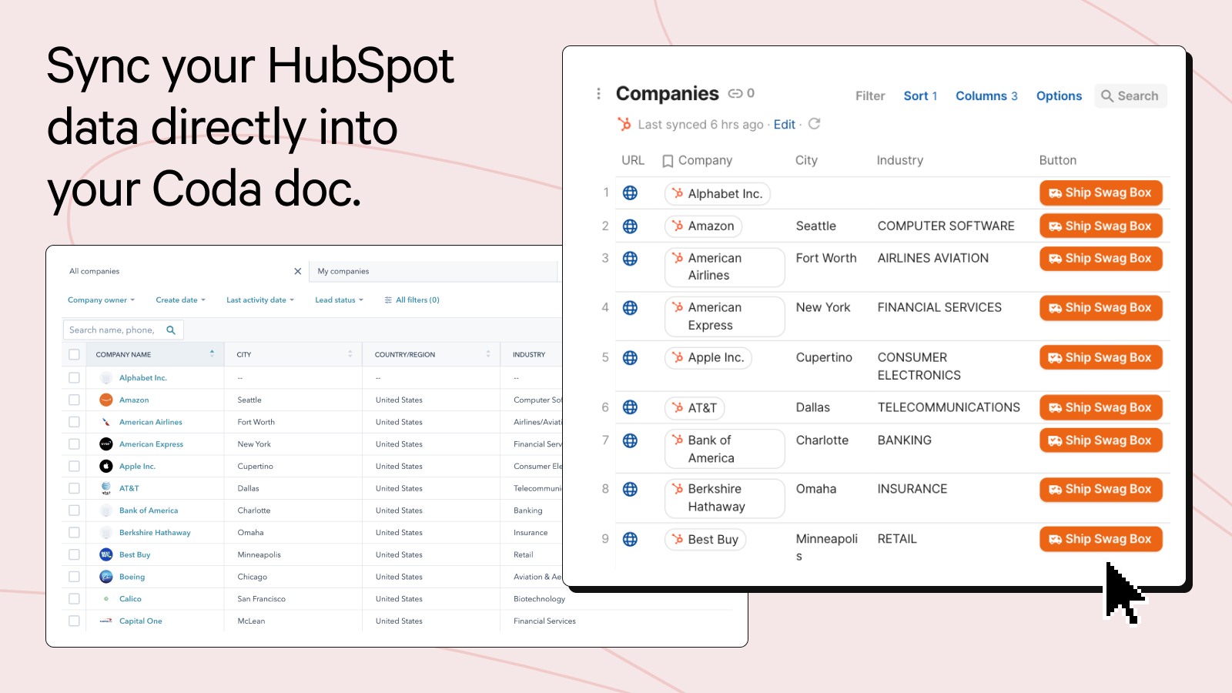Click the Apple logo in HubSpot list
1232x693 pixels.
[x=106, y=466]
